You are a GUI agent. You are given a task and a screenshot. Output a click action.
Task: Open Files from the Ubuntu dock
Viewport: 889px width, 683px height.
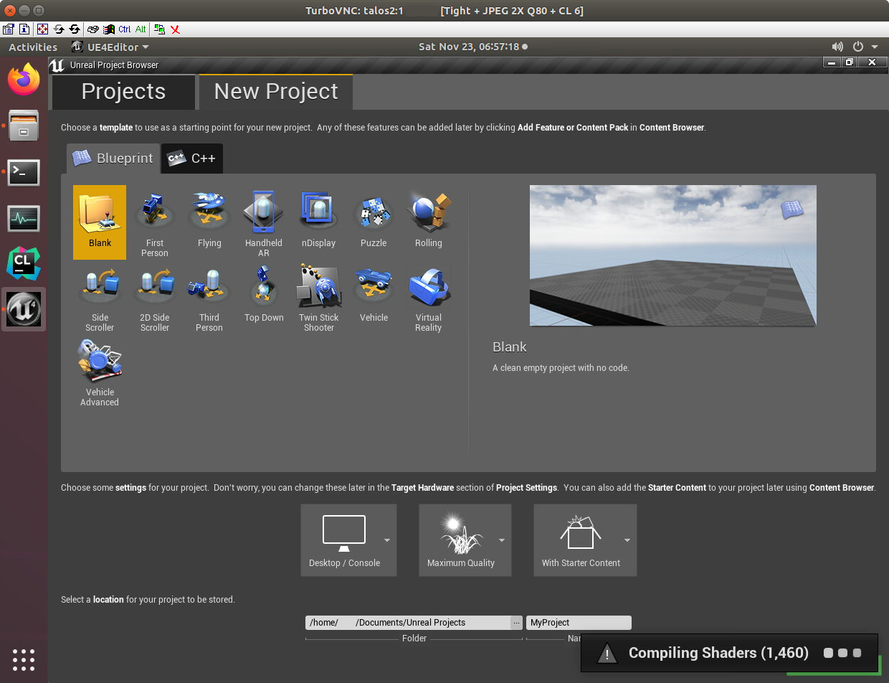24,126
